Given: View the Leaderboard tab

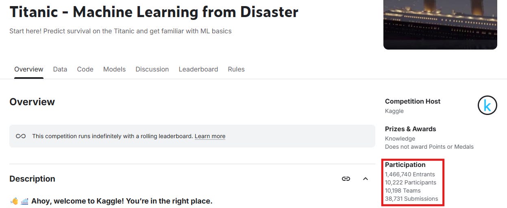Looking at the screenshot, I should click(198, 69).
